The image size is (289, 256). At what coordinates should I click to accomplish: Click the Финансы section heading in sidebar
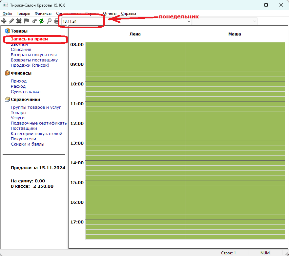pos(21,73)
